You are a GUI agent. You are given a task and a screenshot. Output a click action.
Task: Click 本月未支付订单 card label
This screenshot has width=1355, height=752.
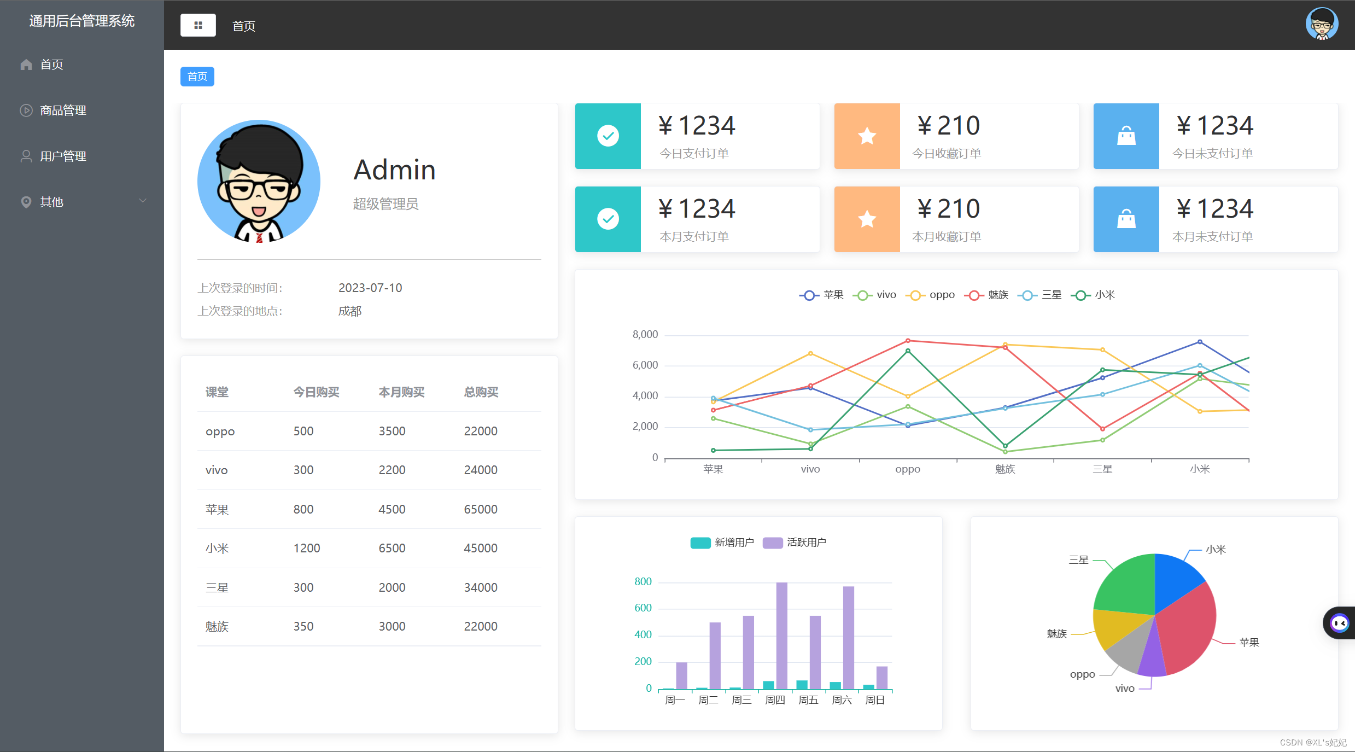[1212, 237]
